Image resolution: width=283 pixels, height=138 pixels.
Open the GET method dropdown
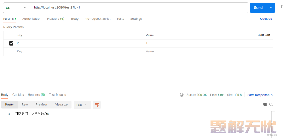coord(16,8)
